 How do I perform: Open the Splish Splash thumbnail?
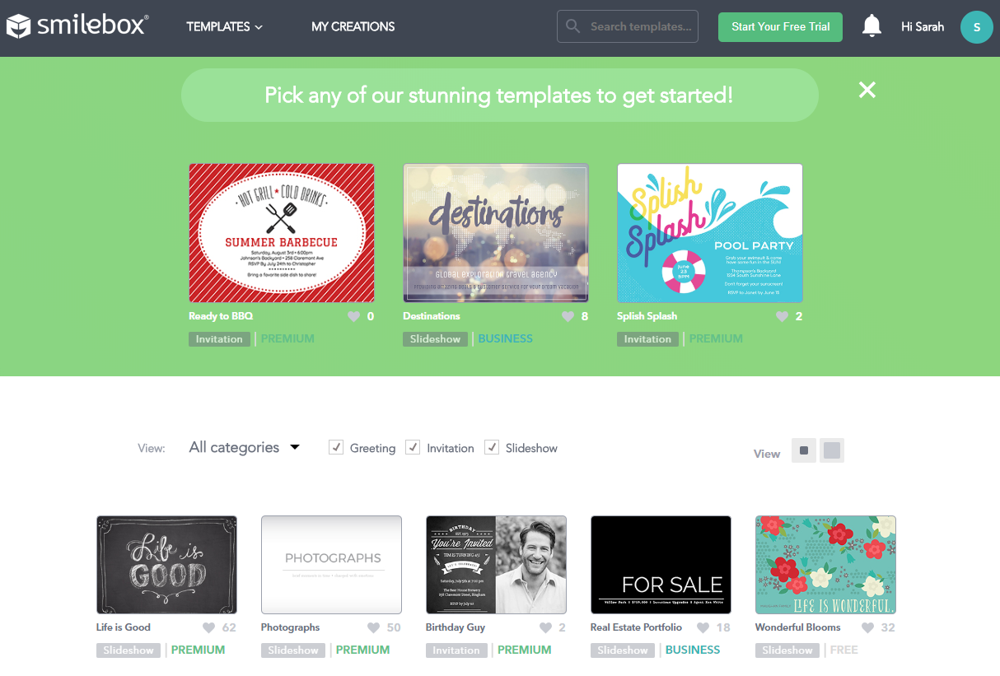coord(710,233)
